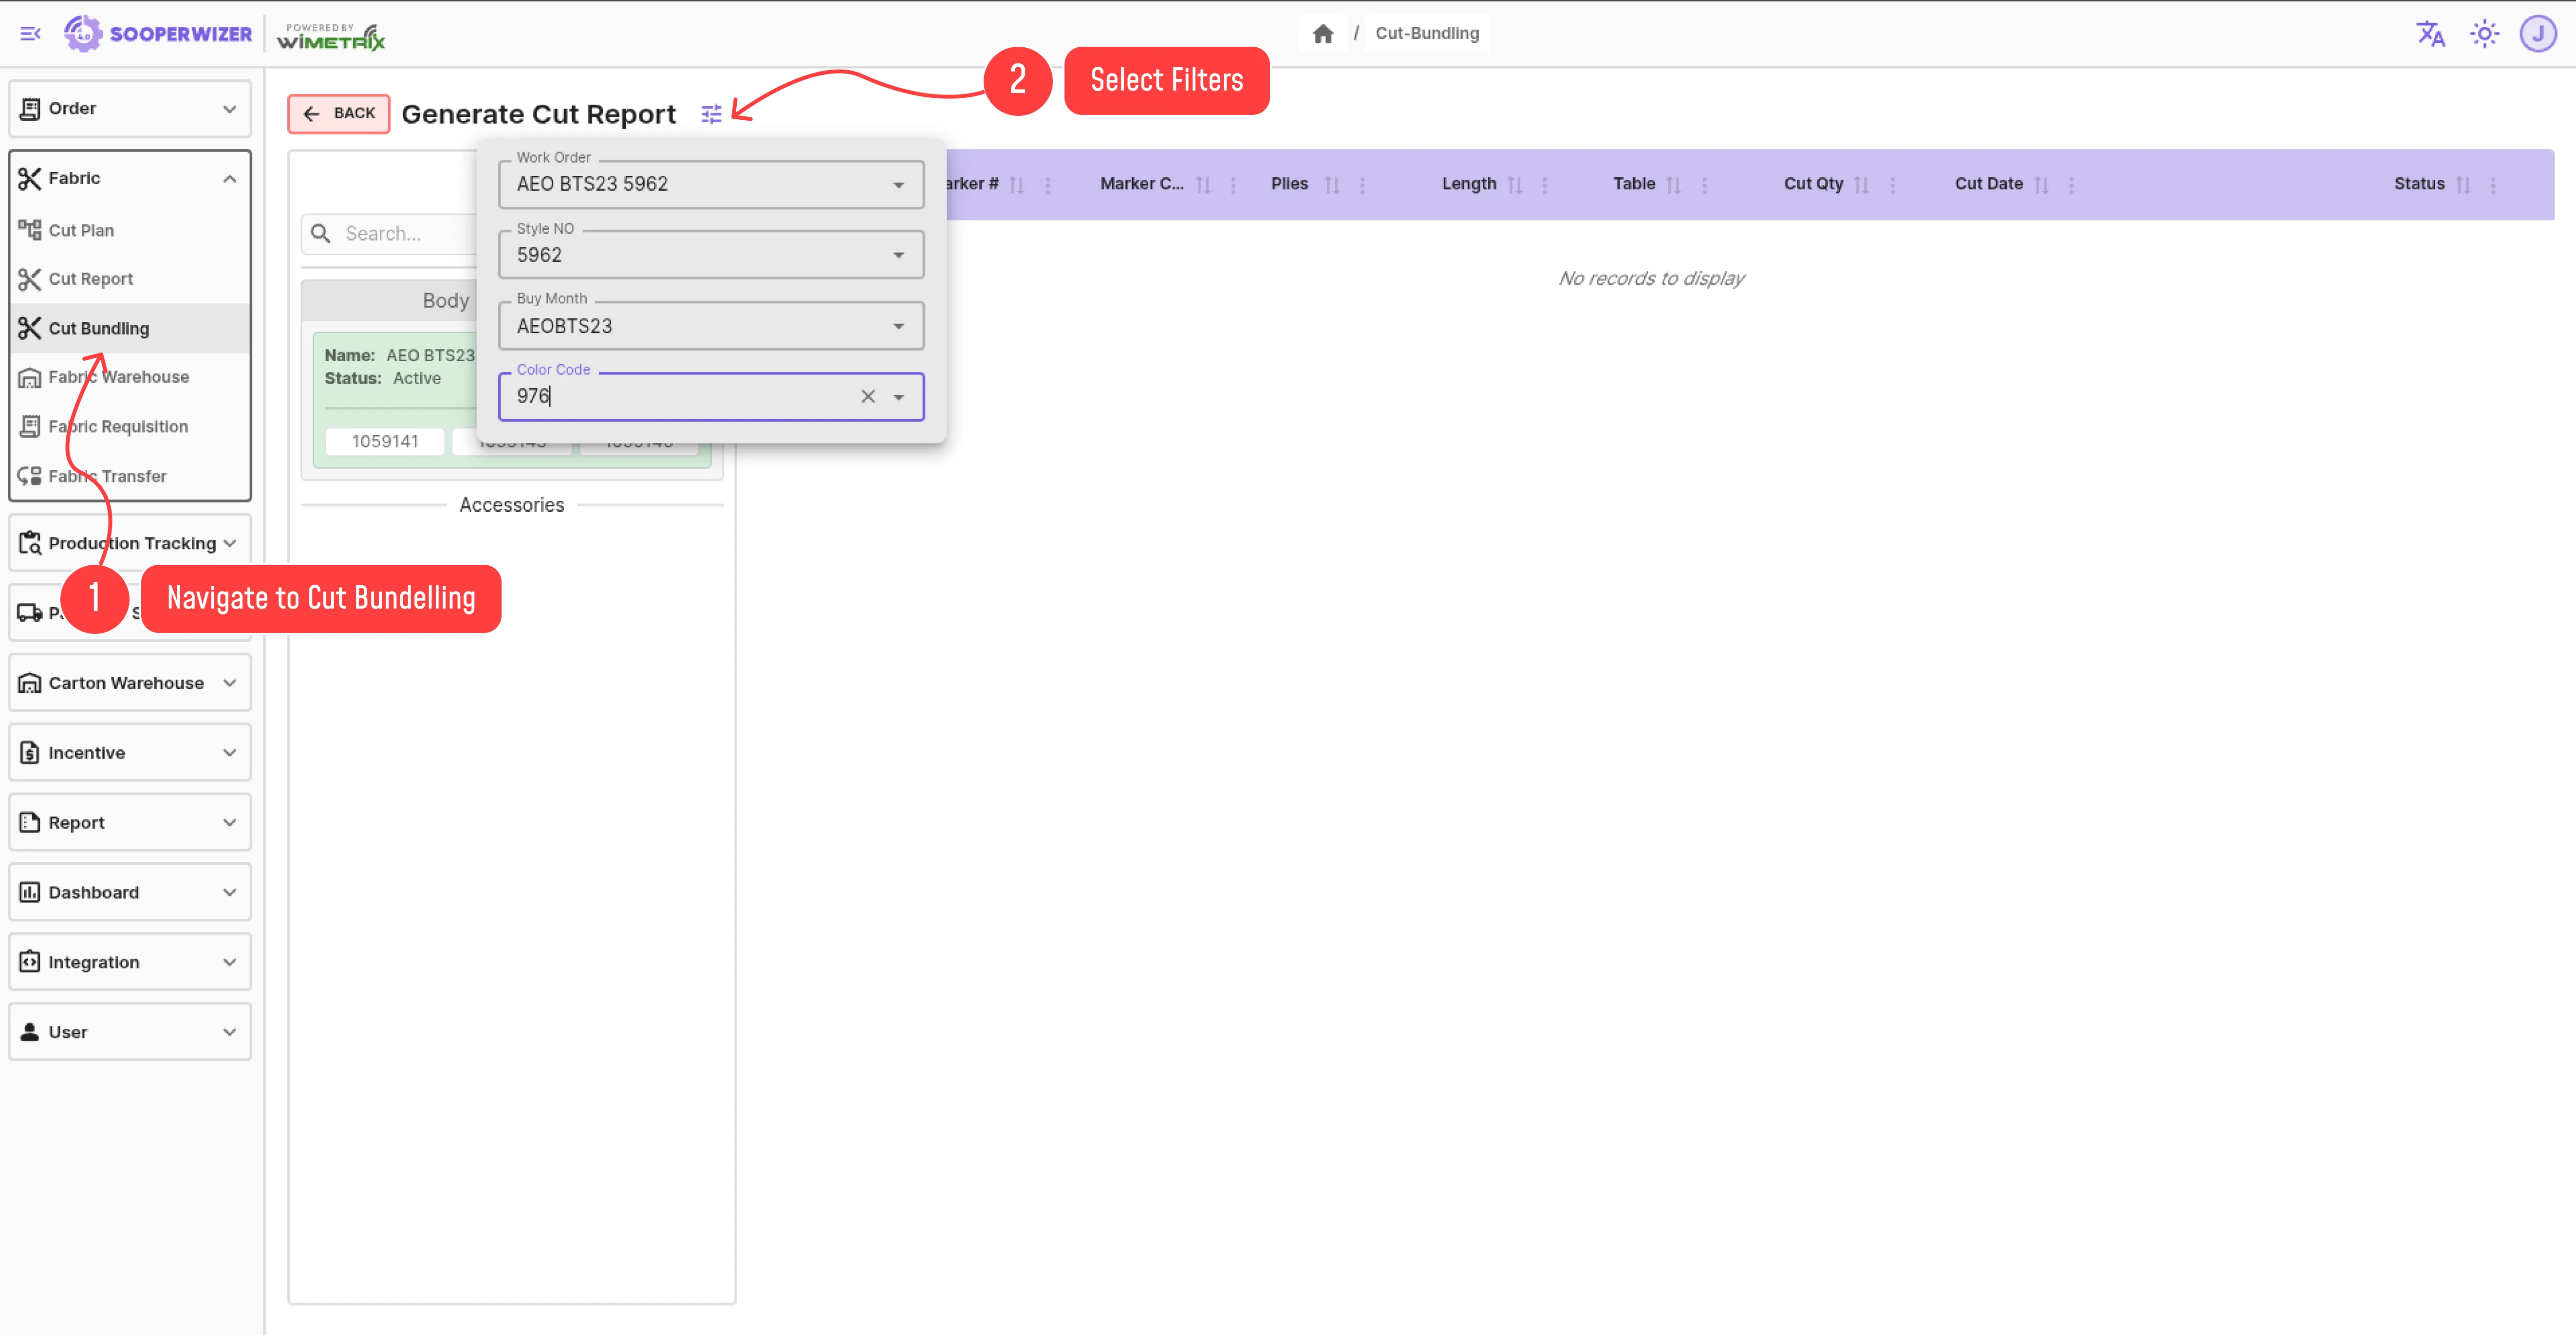Open Cut Date column options menu
The width and height of the screenshot is (2576, 1335).
click(2071, 184)
